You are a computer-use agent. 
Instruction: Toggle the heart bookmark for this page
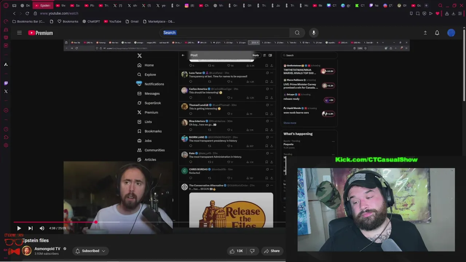(x=437, y=13)
